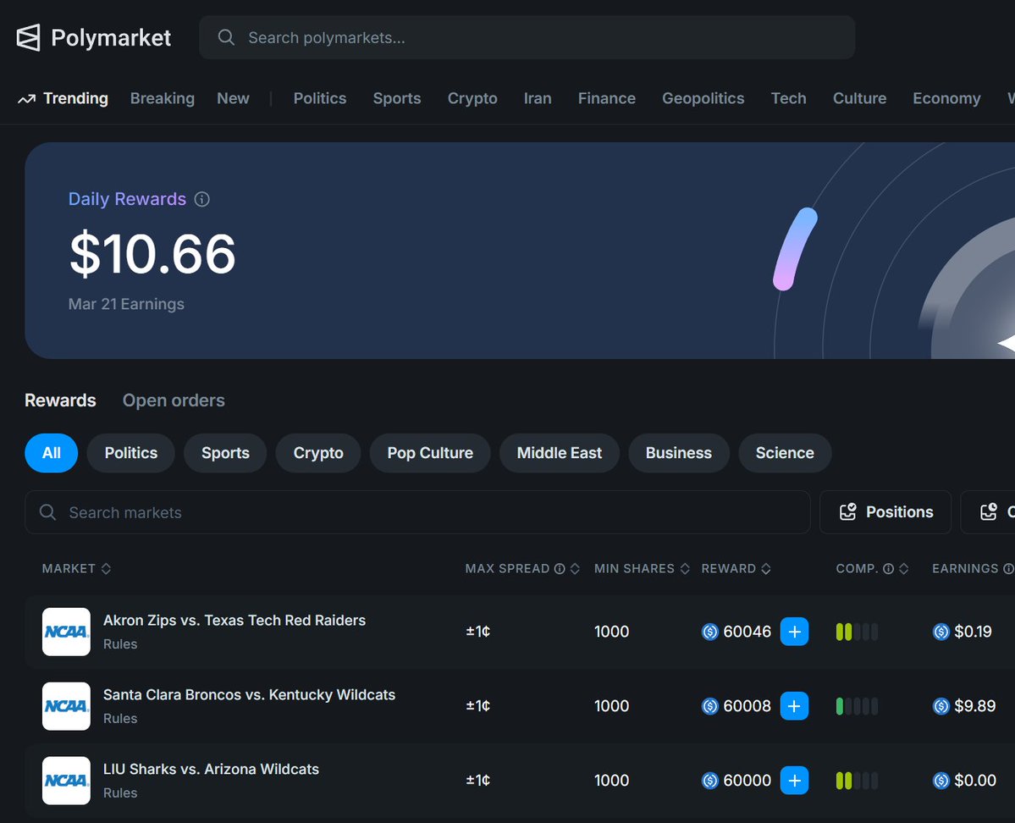This screenshot has width=1015, height=823.
Task: Select the All filter pill
Action: coord(51,453)
